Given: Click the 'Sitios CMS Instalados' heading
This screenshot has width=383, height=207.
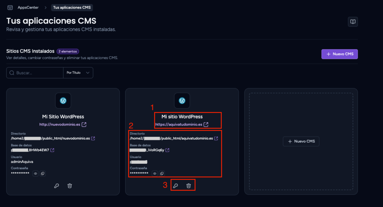Looking at the screenshot, I should coord(30,51).
